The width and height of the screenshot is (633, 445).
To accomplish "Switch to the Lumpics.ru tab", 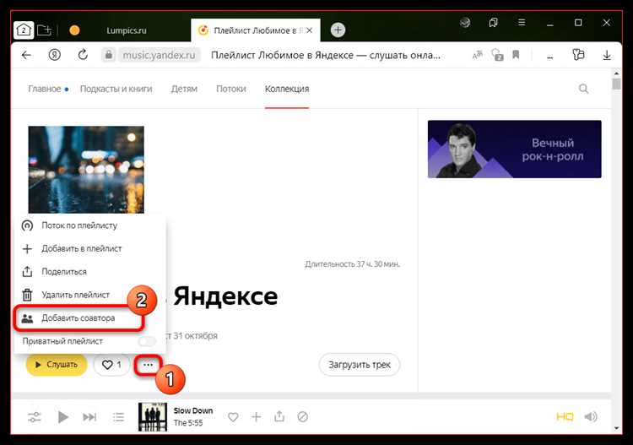I will point(127,30).
